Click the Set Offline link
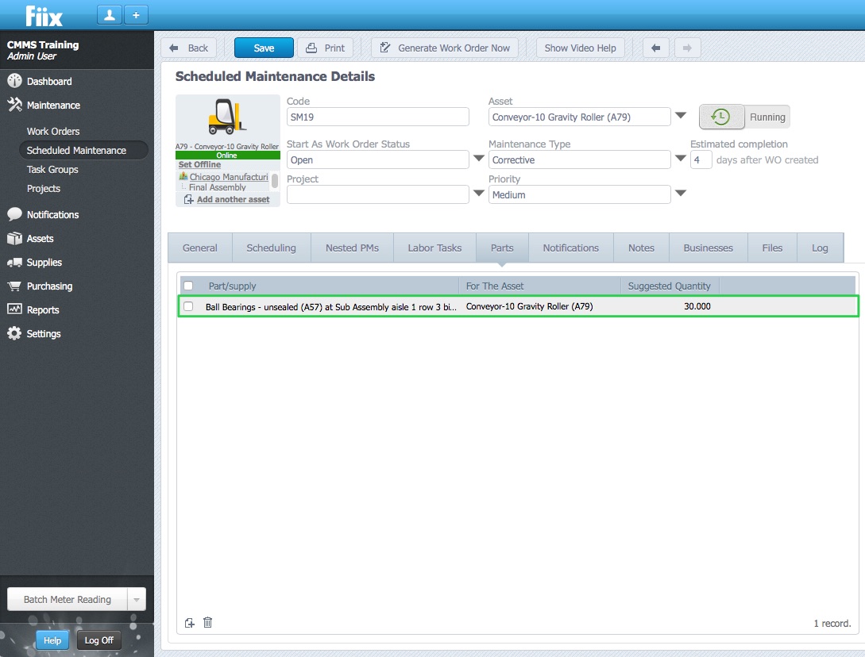This screenshot has width=865, height=657. [199, 164]
